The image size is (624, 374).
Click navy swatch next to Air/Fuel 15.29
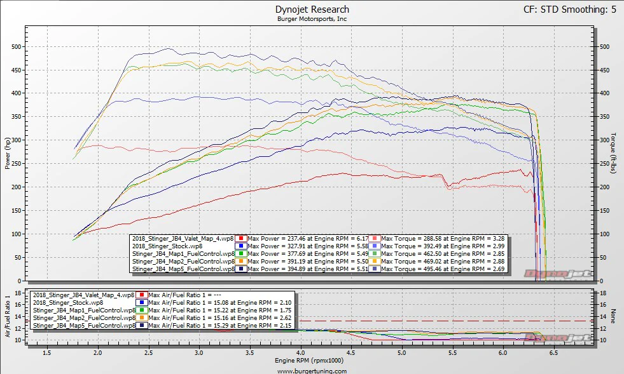tap(142, 325)
